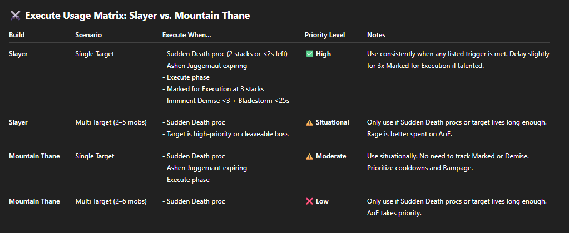Click the Prioritize cooldowns and Rampage note
This screenshot has width=569, height=233.
coord(420,168)
